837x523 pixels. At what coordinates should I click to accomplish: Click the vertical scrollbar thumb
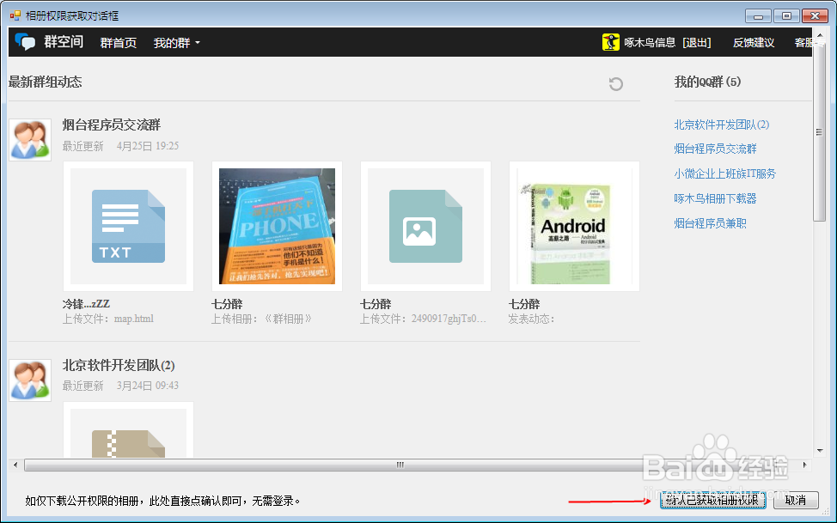click(820, 131)
